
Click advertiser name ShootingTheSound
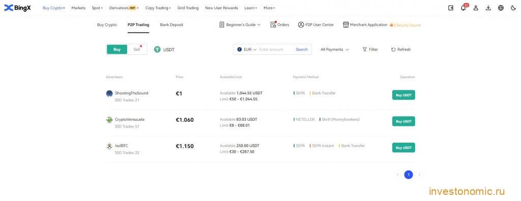(132, 93)
